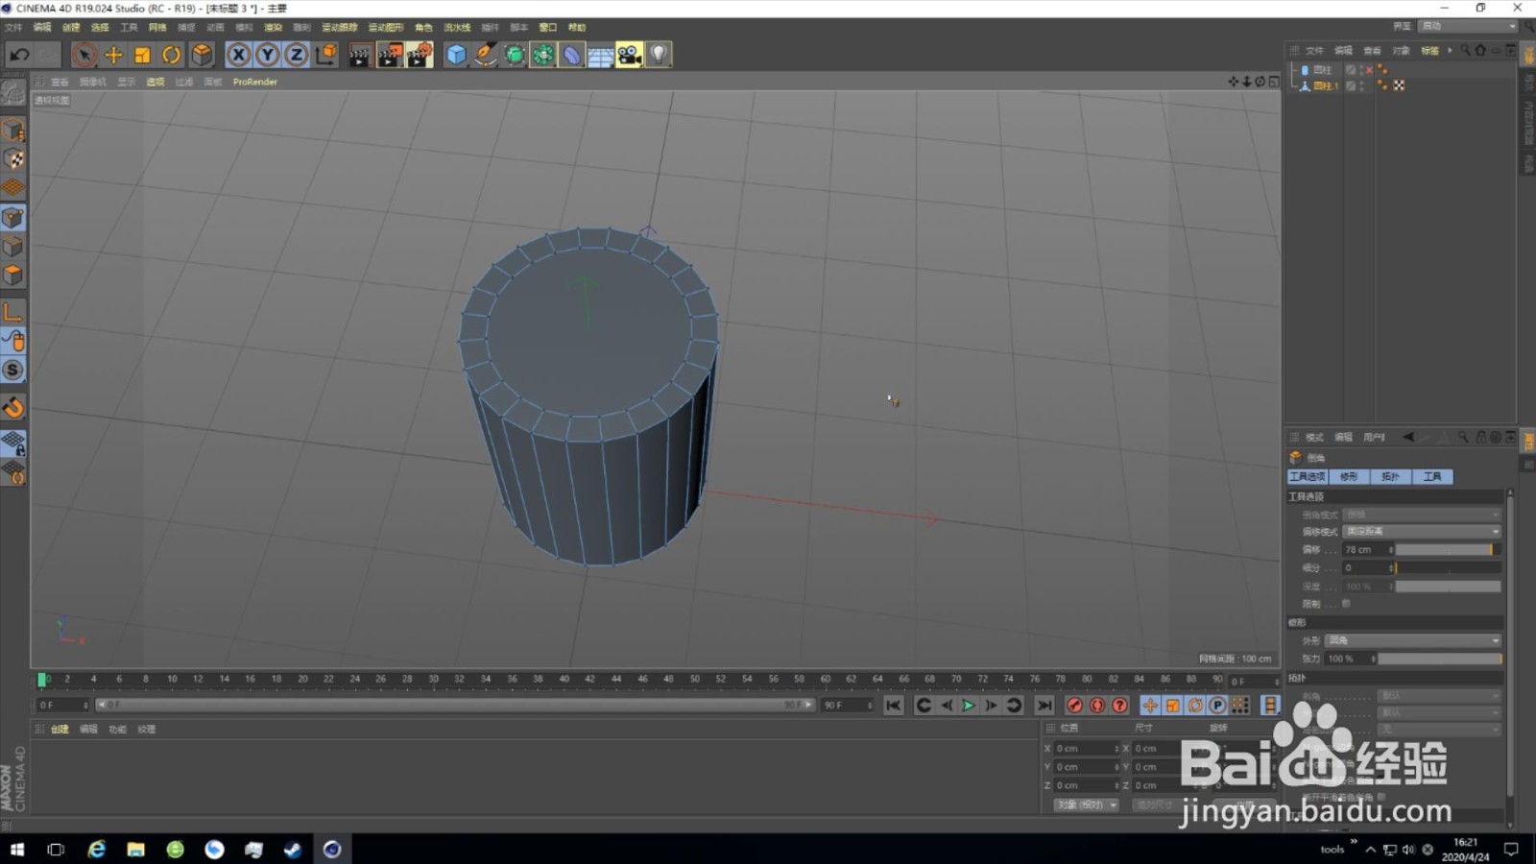Image resolution: width=1536 pixels, height=864 pixels.
Task: Click the red X to disable the 圆柱 object
Action: pyautogui.click(x=1370, y=69)
